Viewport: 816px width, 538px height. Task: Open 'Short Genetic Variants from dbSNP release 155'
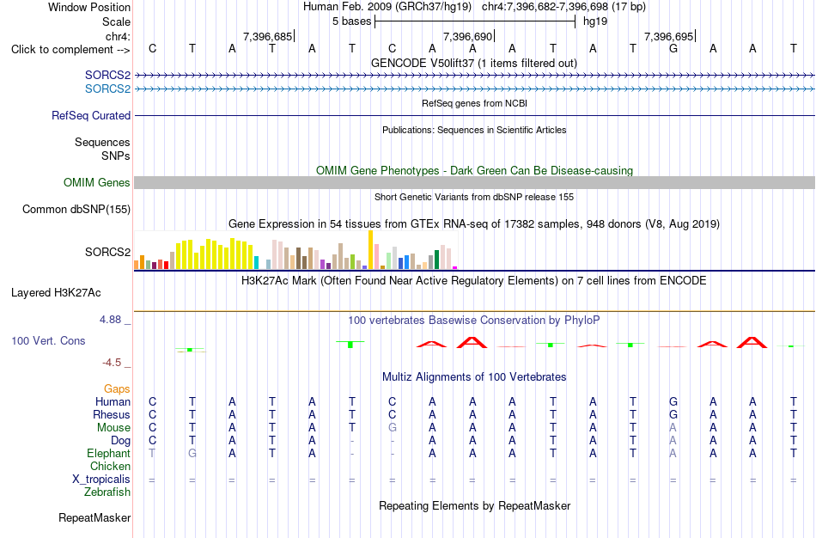pyautogui.click(x=474, y=197)
